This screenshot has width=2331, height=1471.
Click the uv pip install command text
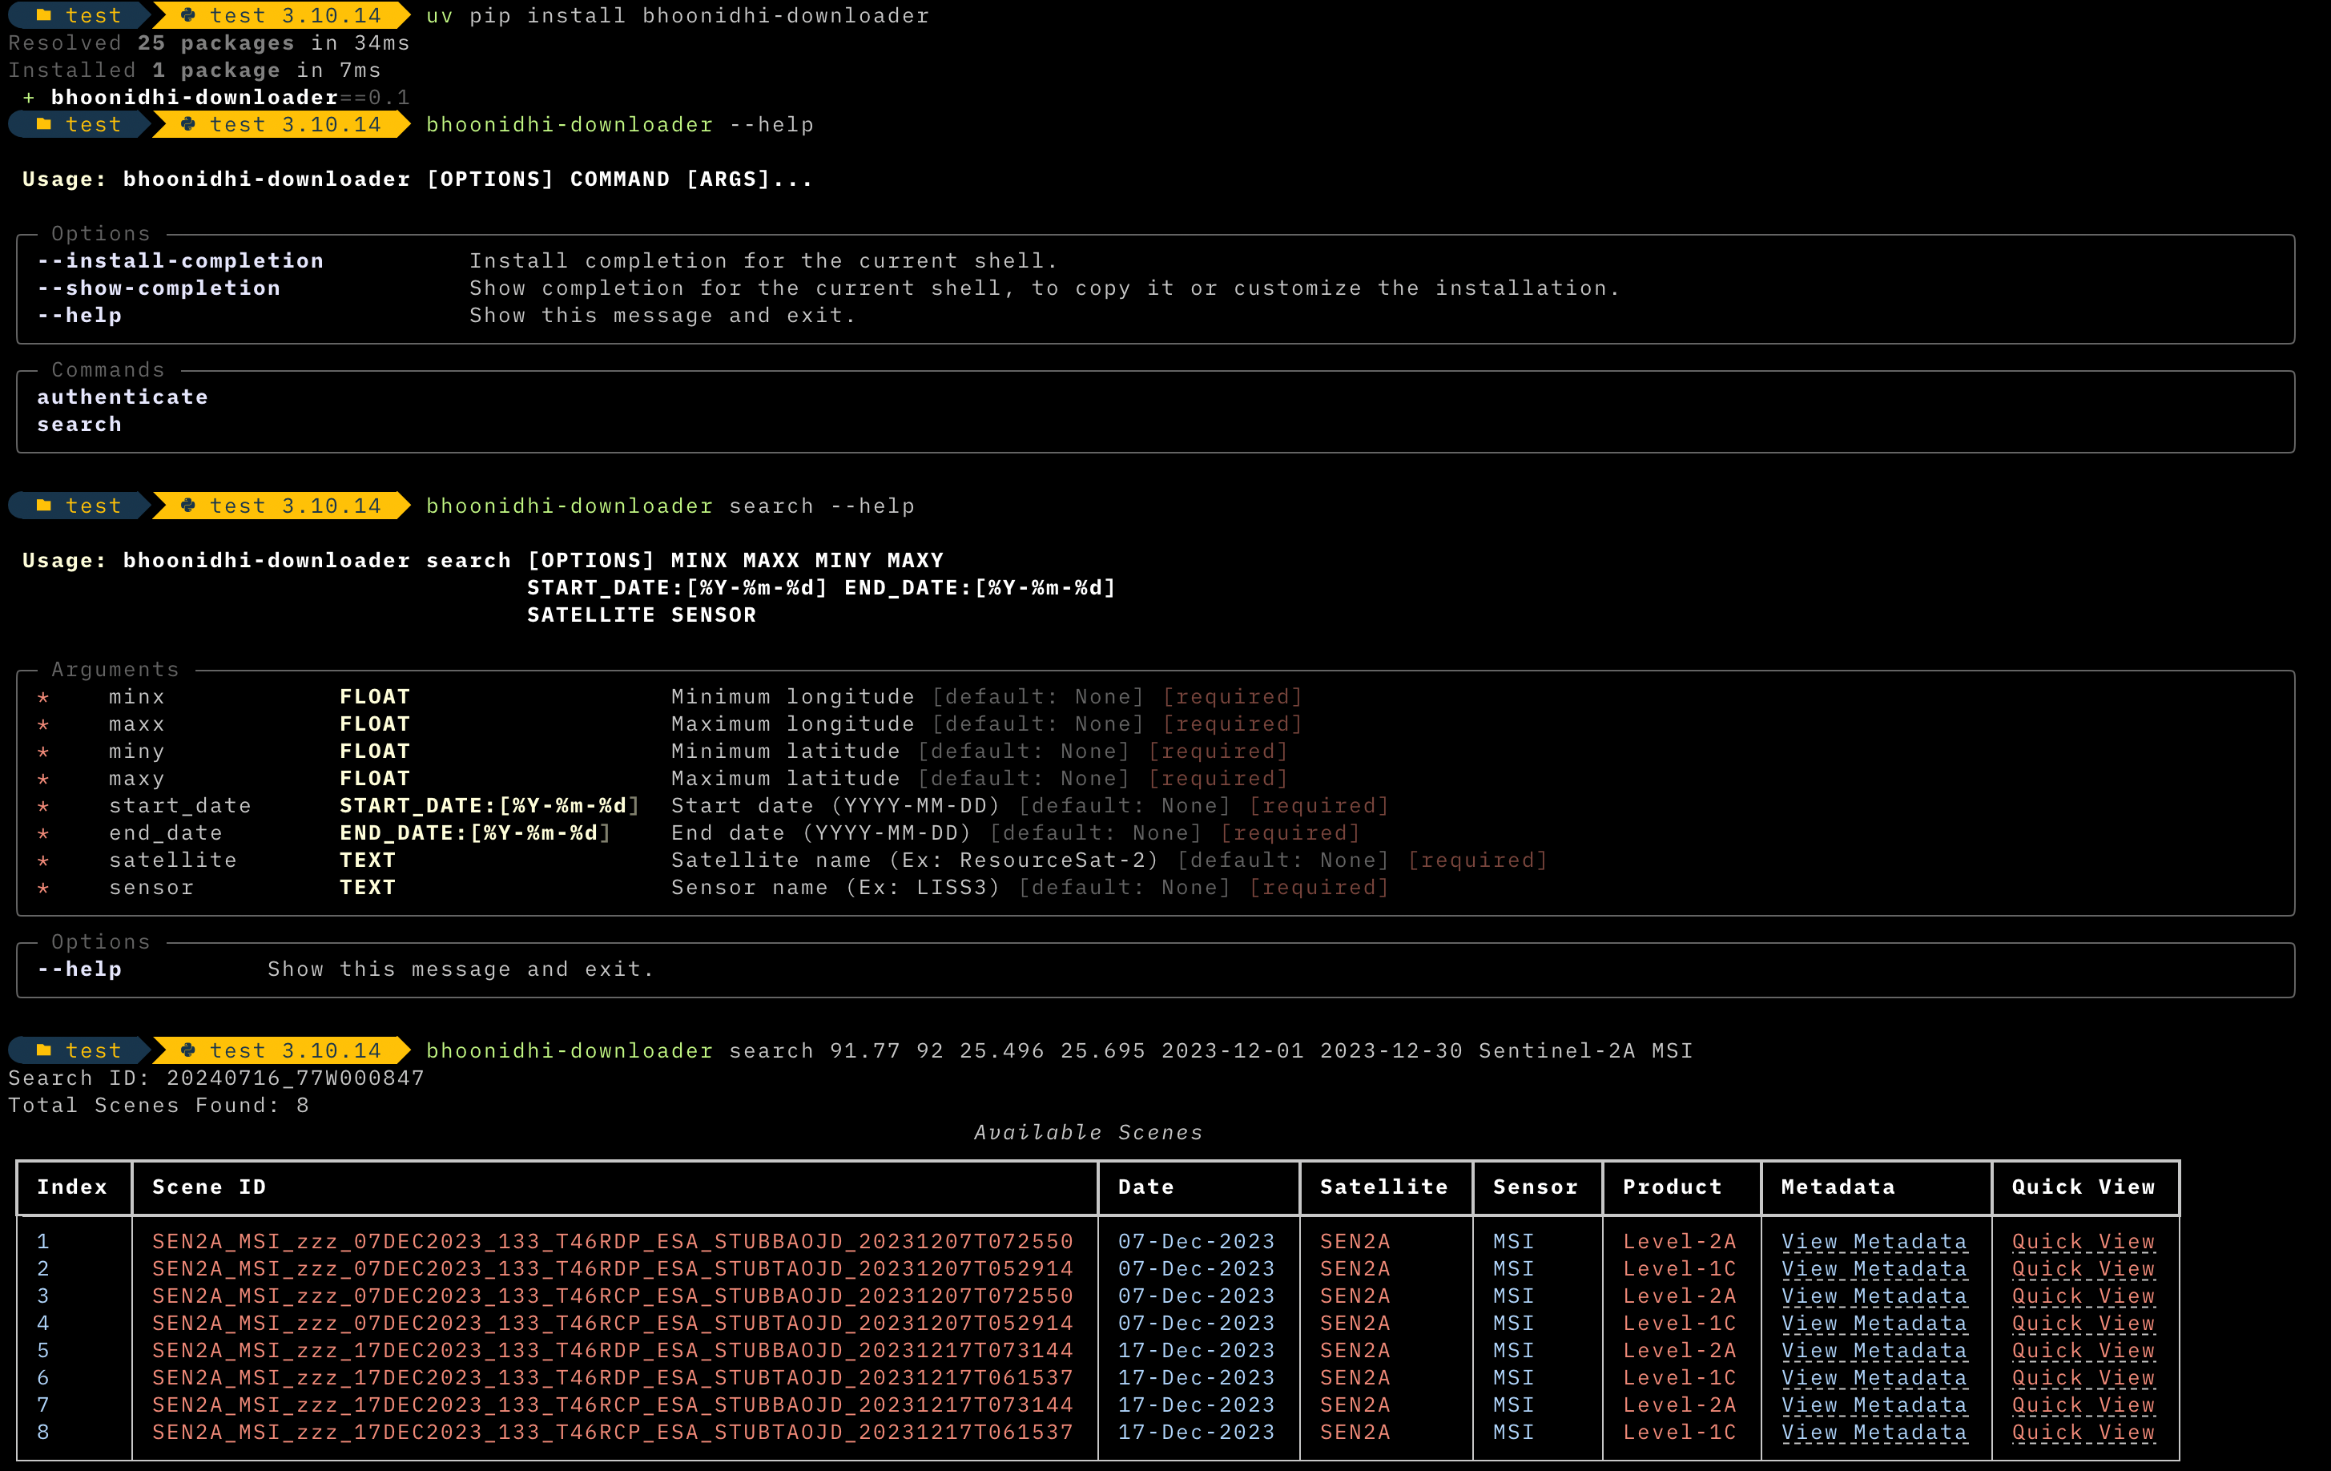click(678, 15)
